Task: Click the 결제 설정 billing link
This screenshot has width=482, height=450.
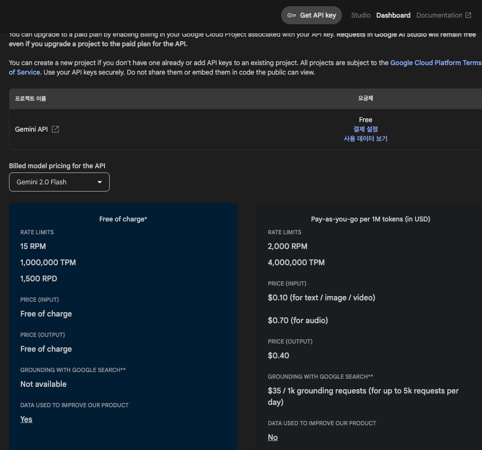Action: [x=366, y=129]
